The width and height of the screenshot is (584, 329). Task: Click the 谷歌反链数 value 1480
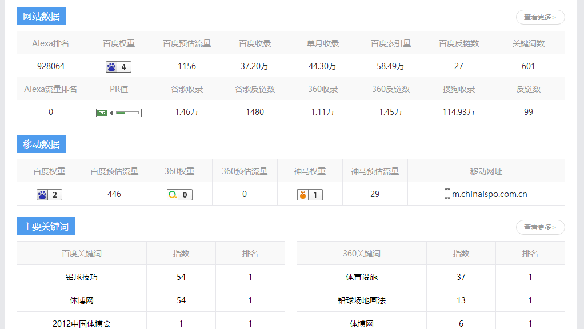(255, 112)
